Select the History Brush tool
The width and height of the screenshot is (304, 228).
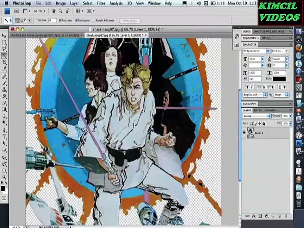point(4,96)
